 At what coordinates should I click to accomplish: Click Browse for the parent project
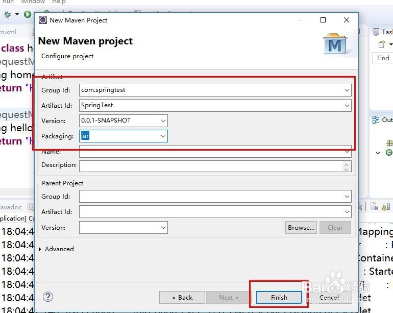point(301,228)
